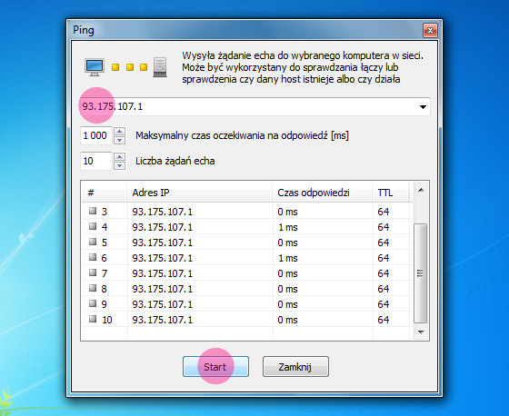The height and width of the screenshot is (416, 509).
Task: Select status icon of ping row 6
Action: coord(93,257)
